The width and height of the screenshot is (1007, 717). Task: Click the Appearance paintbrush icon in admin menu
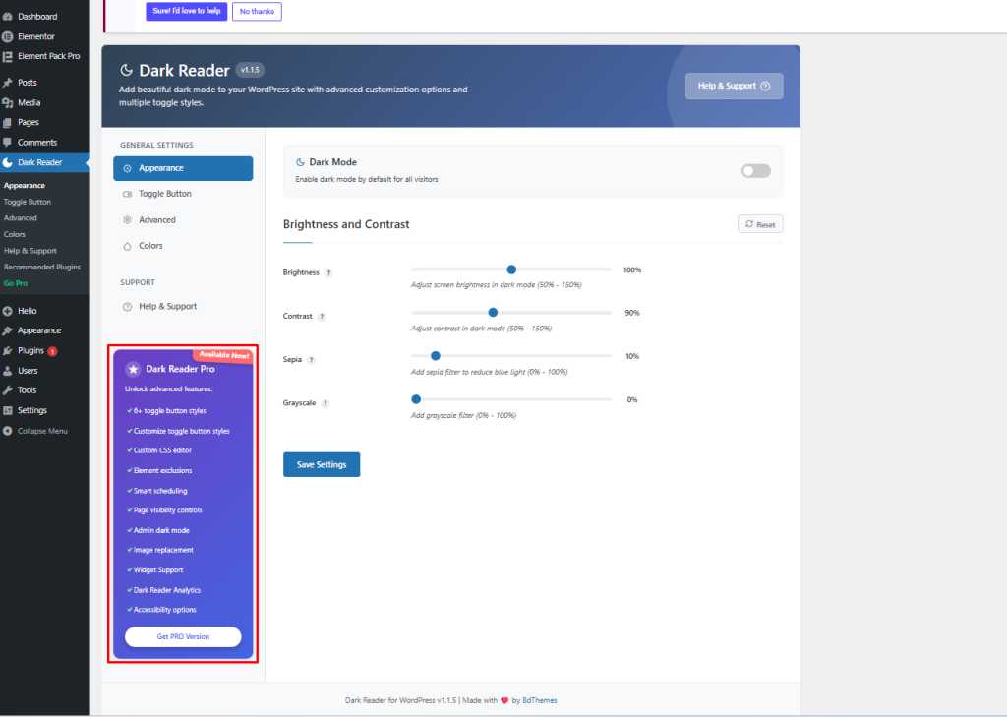pos(8,330)
